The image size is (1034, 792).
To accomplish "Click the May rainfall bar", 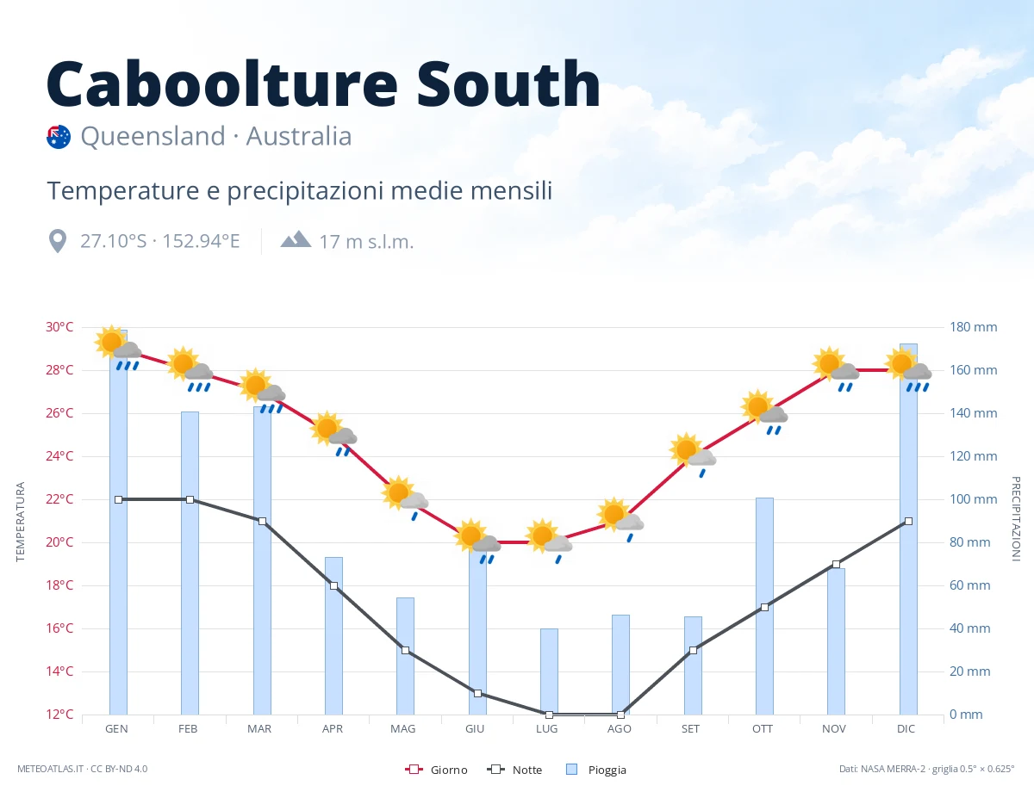I will click(405, 656).
